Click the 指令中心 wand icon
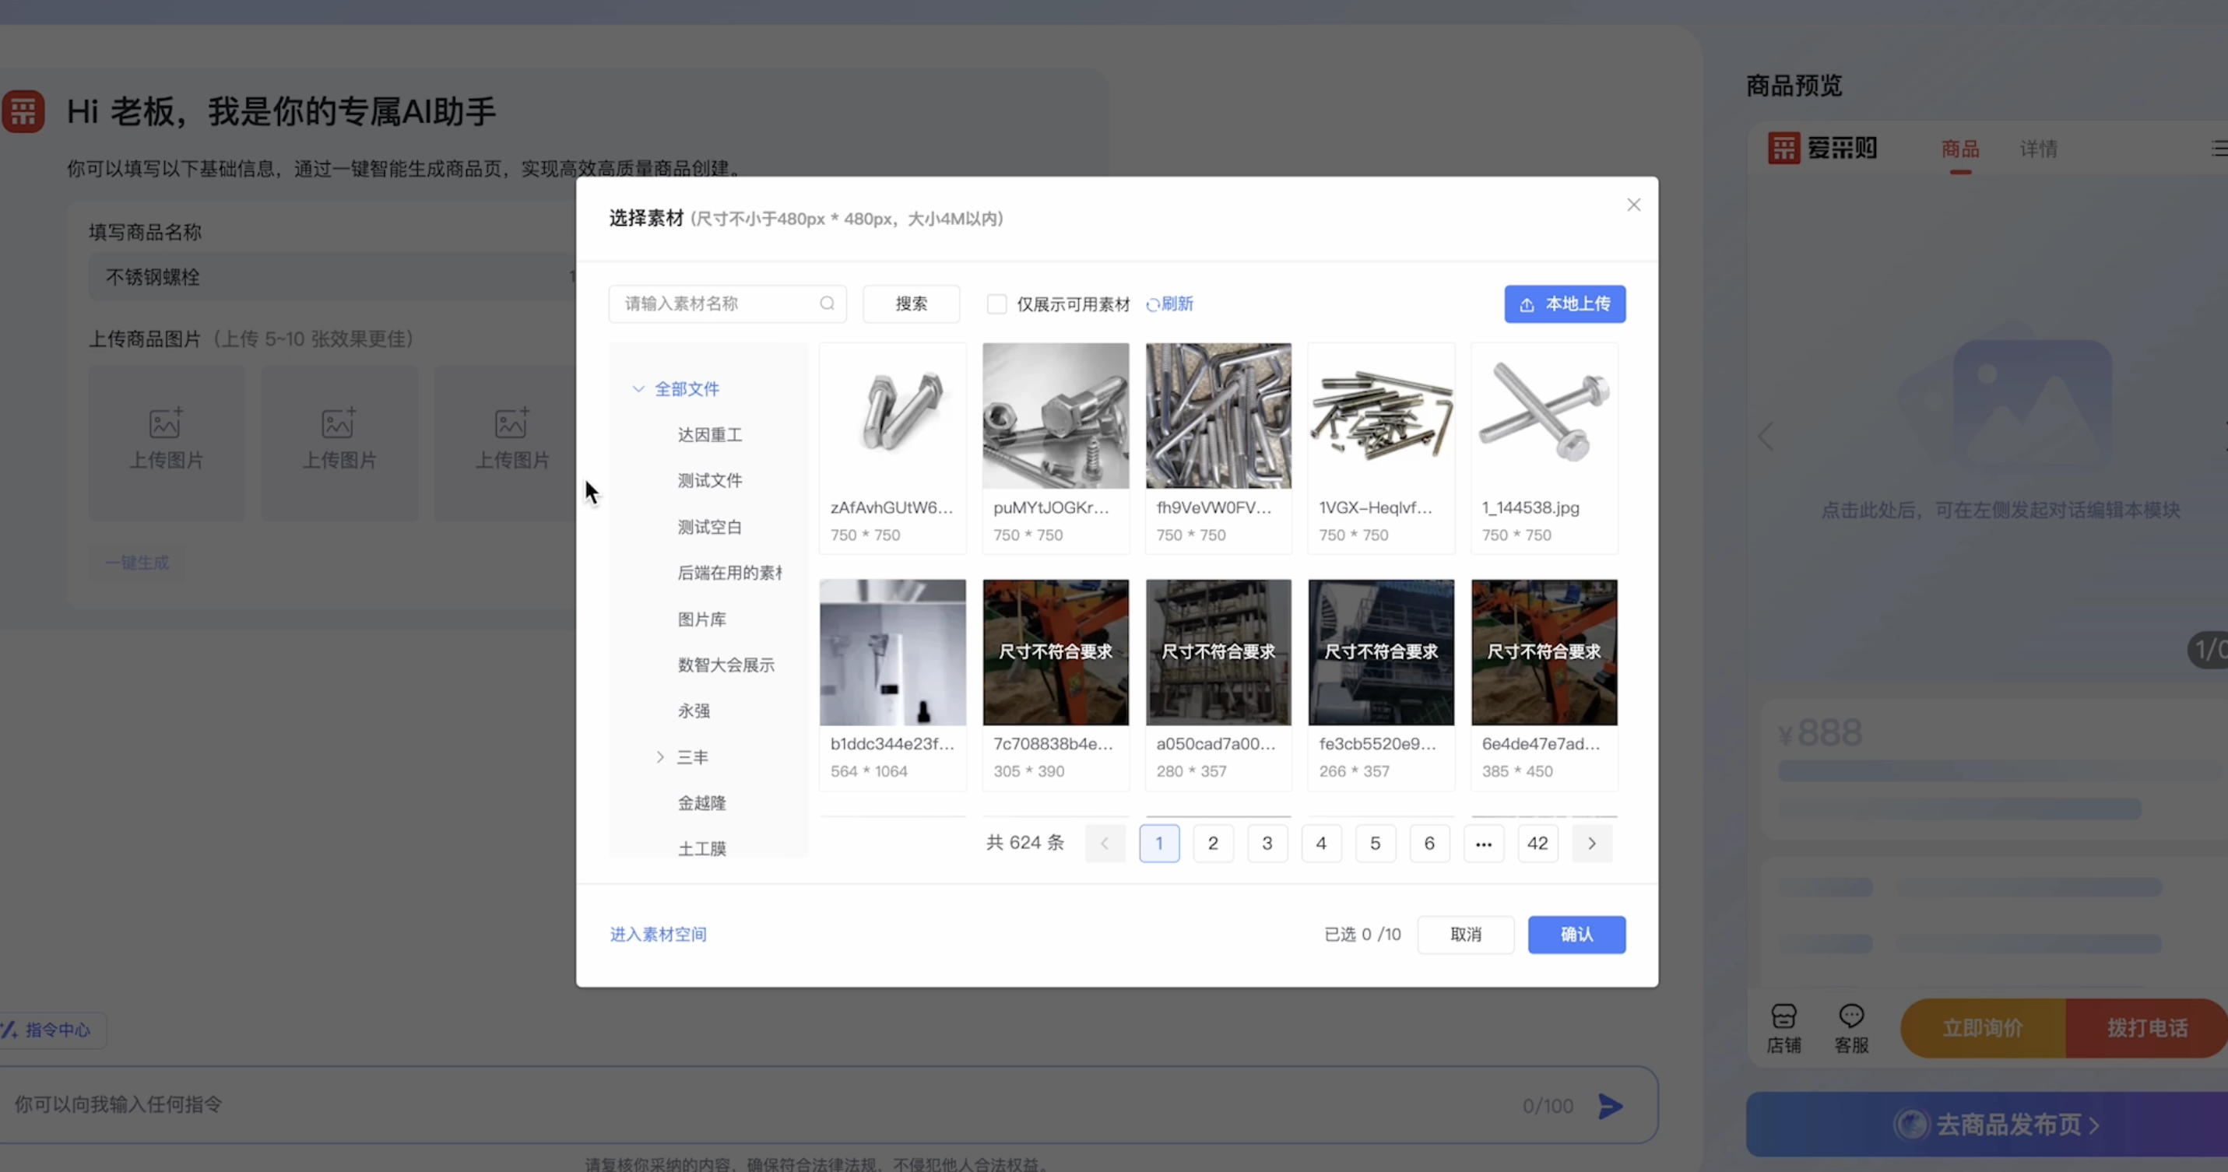 [9, 1030]
